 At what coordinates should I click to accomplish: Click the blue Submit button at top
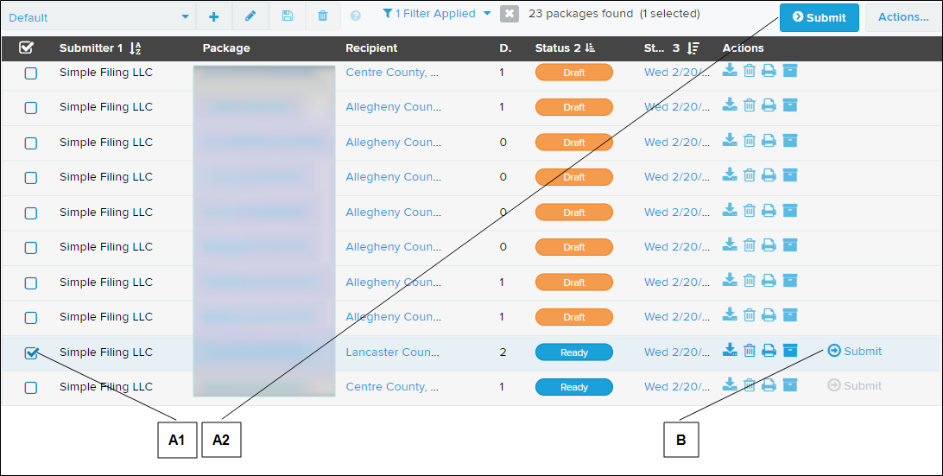[820, 17]
